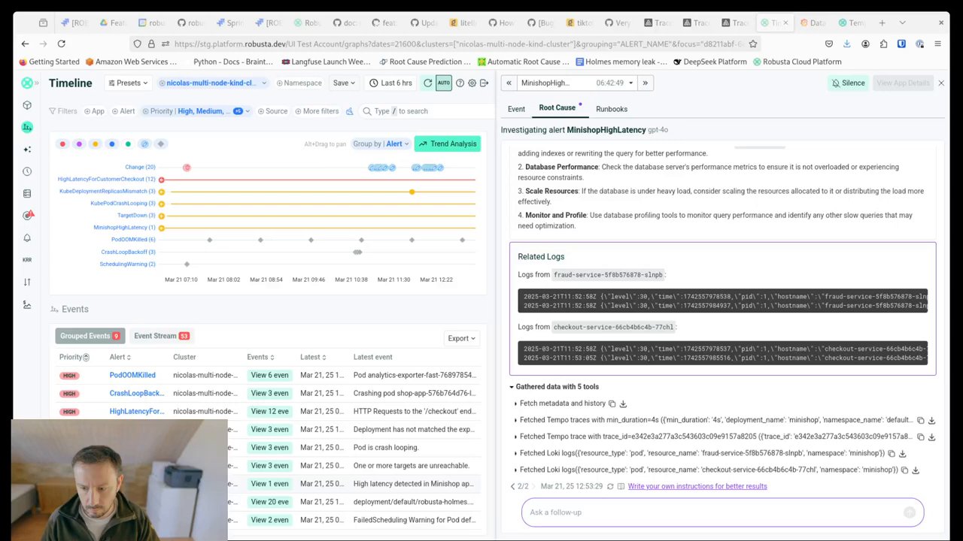Switch to the Event Stream tab

click(x=161, y=336)
